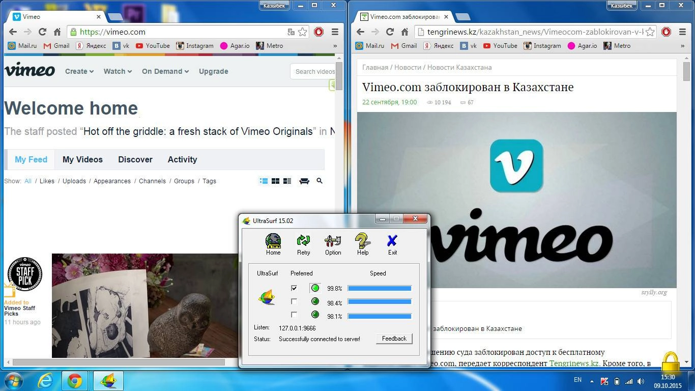695x391 pixels.
Task: Switch to the My Videos tab
Action: (82, 159)
